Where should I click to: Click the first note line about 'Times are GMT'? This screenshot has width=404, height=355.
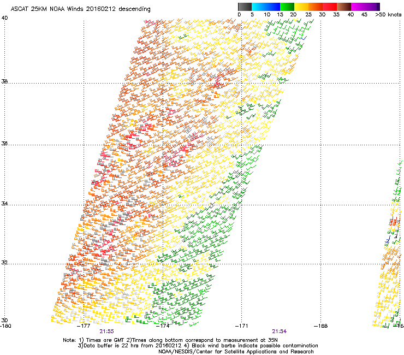pos(170,340)
